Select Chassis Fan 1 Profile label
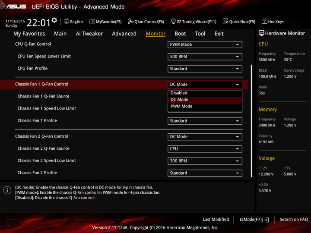This screenshot has width=311, height=233. pos(37,120)
